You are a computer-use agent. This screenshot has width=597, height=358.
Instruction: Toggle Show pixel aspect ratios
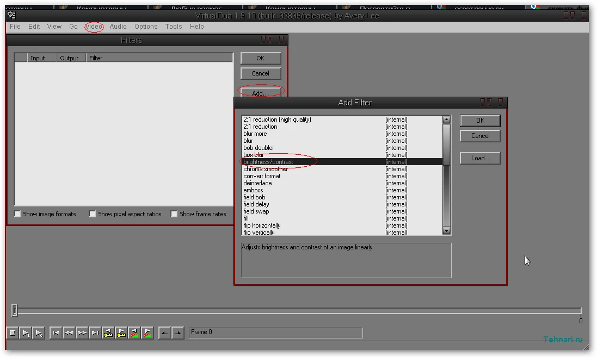click(92, 214)
